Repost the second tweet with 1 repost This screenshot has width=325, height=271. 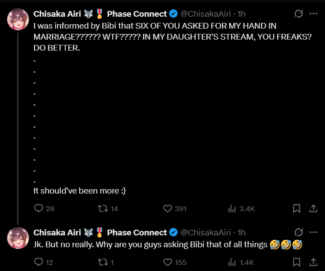(102, 262)
